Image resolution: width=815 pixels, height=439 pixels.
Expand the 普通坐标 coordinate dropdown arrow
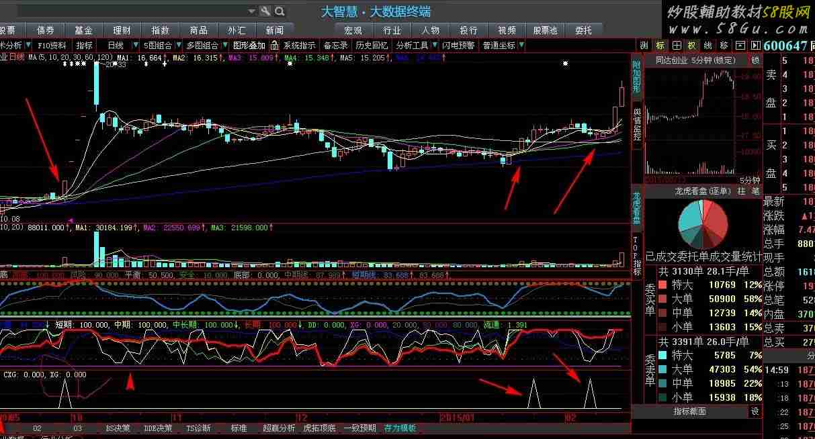521,46
